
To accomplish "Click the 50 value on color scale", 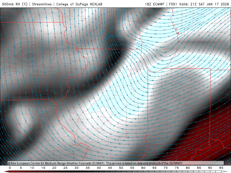I will [121, 168].
